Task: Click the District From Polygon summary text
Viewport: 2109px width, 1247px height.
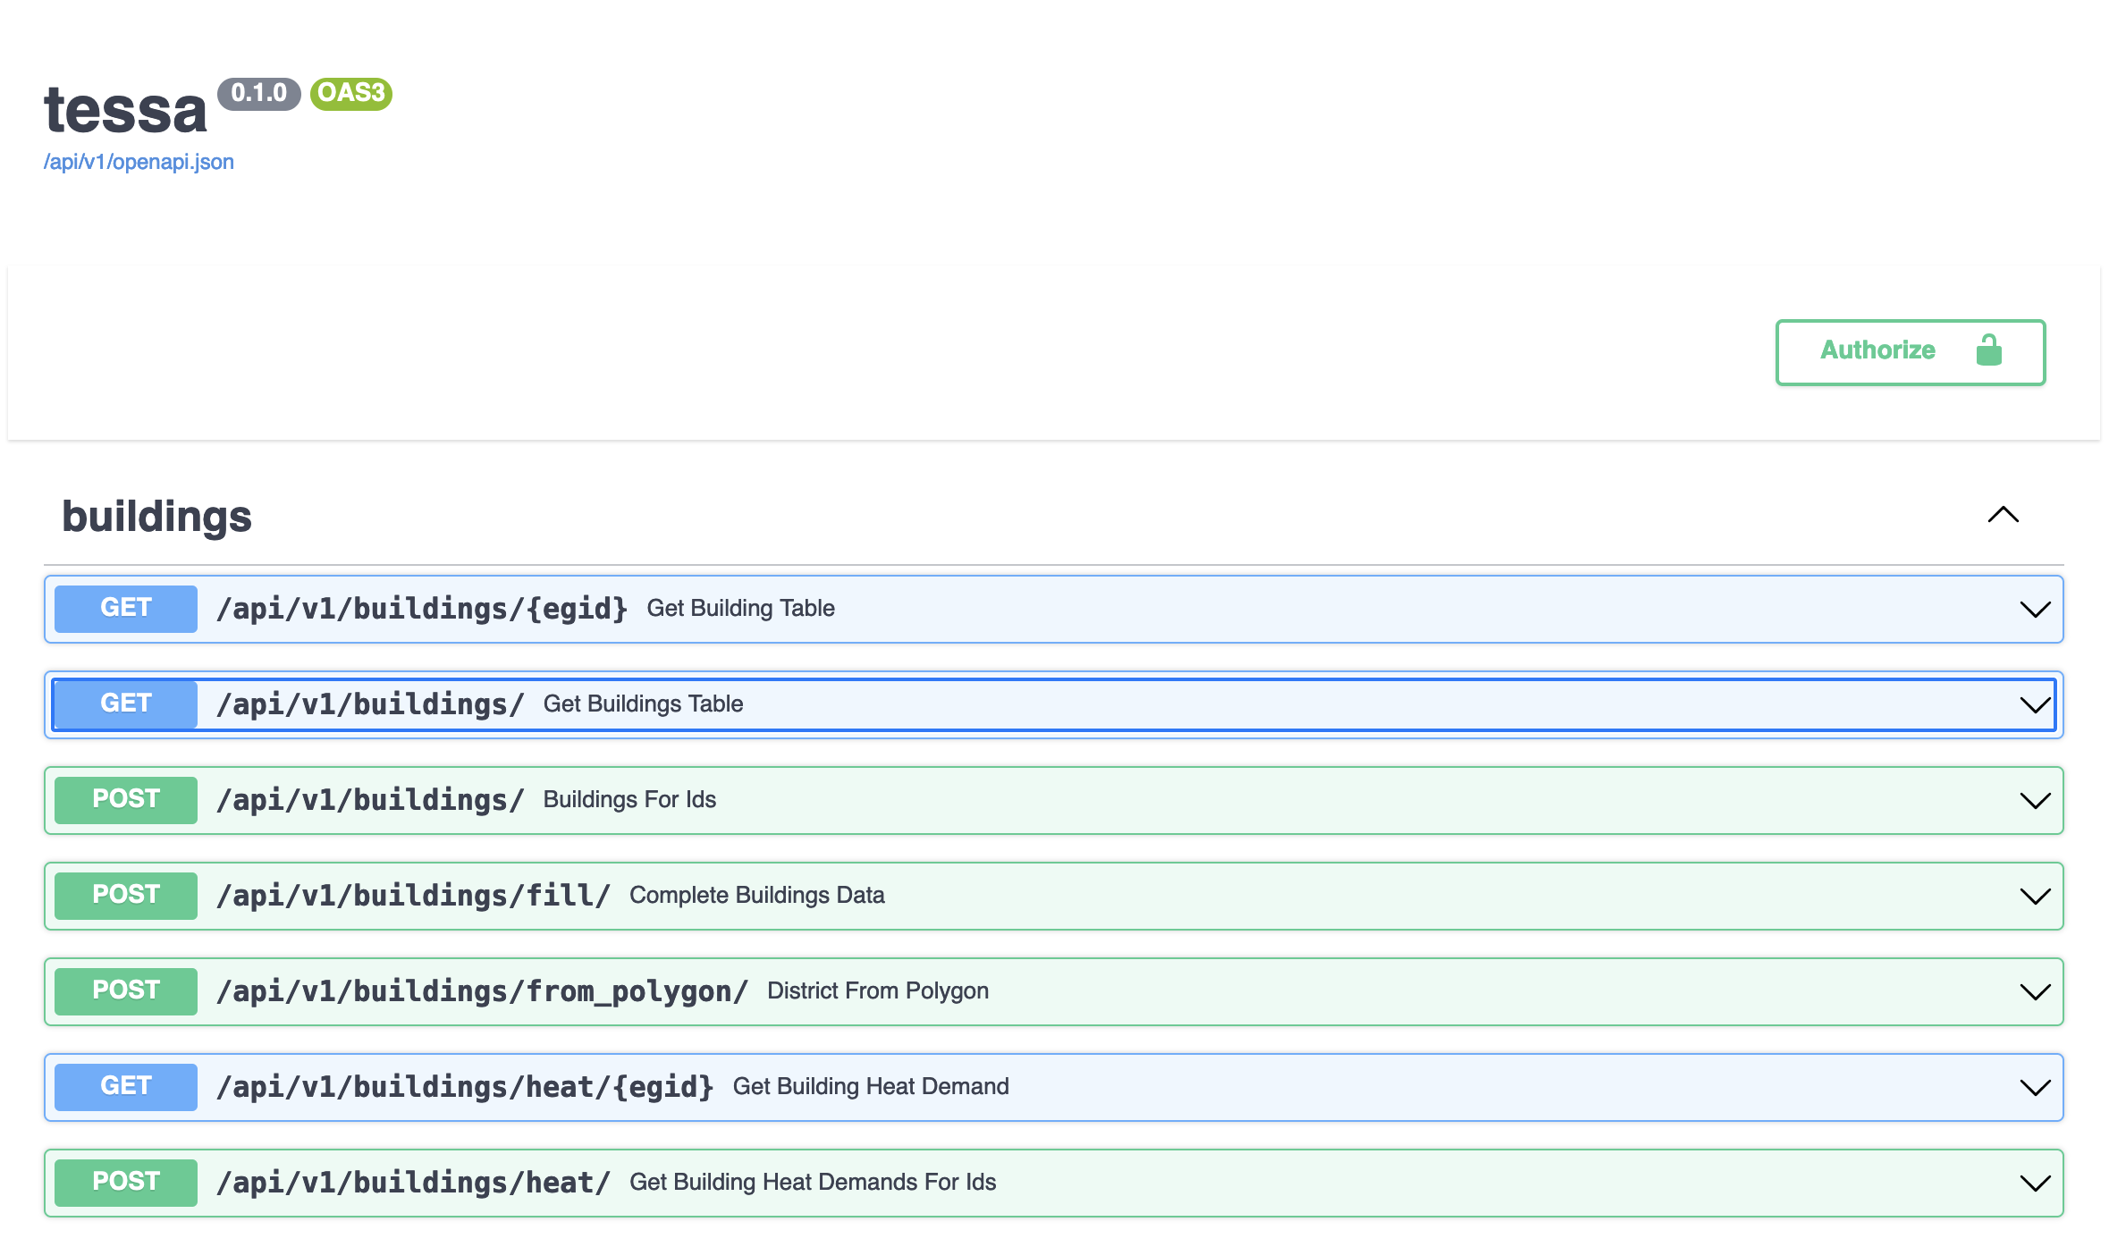Action: click(878, 991)
